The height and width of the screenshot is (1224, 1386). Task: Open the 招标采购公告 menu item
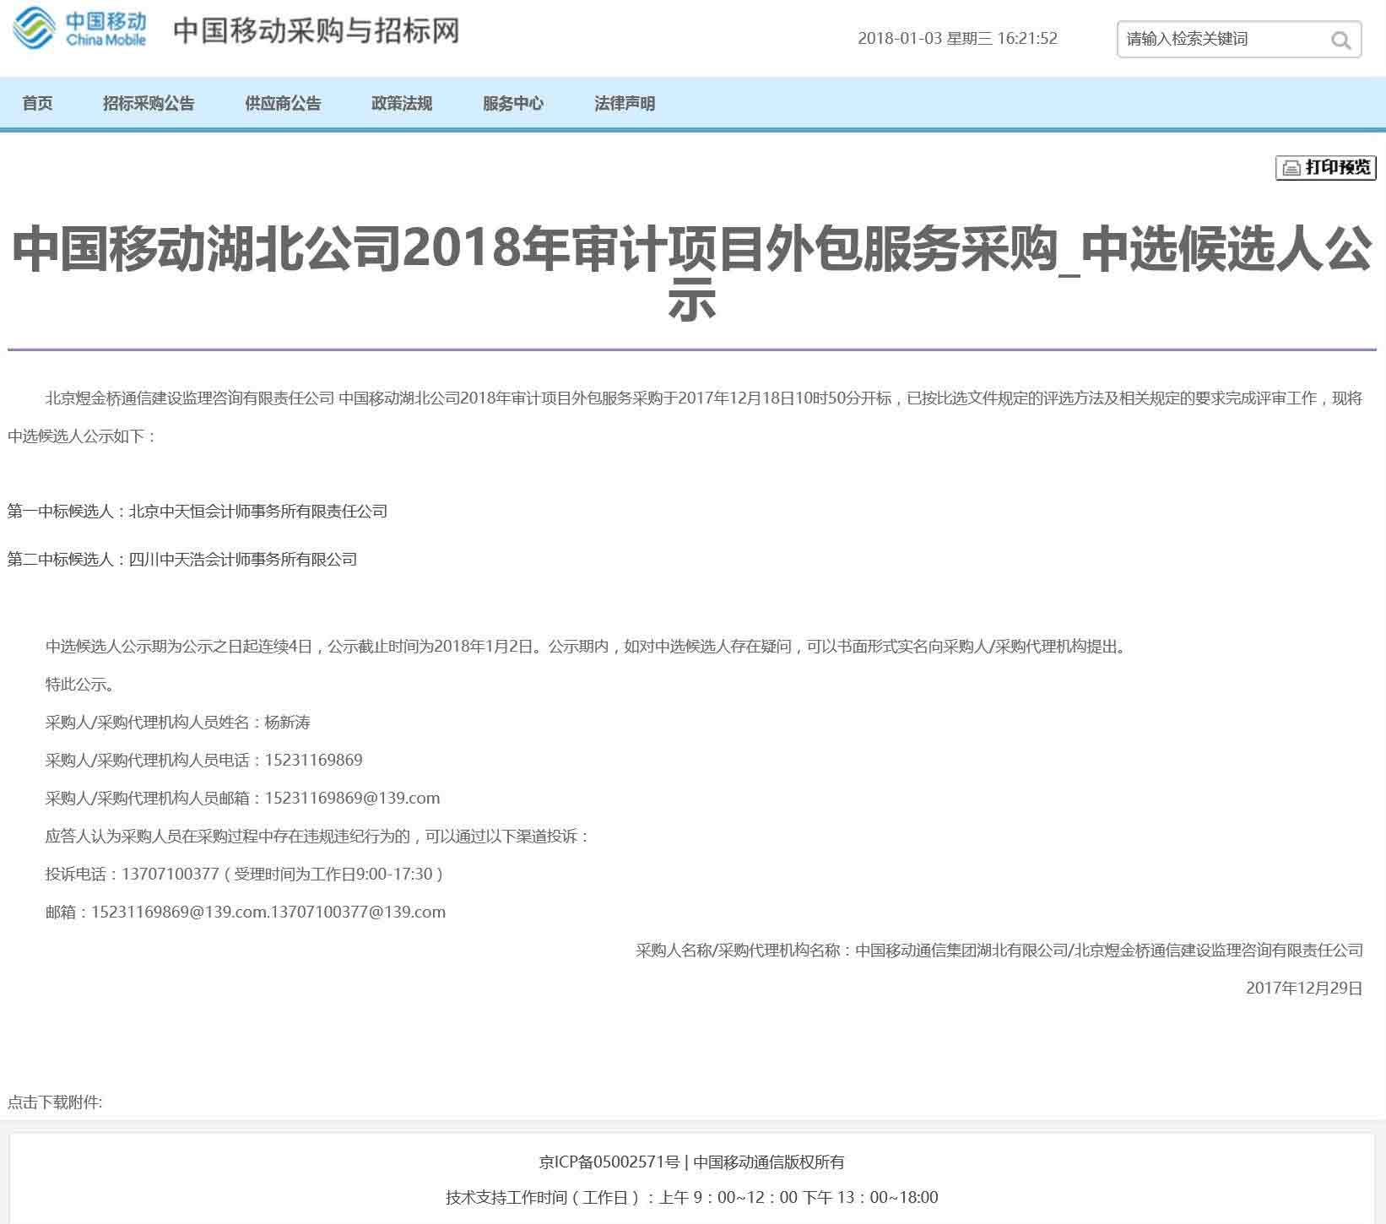149,103
